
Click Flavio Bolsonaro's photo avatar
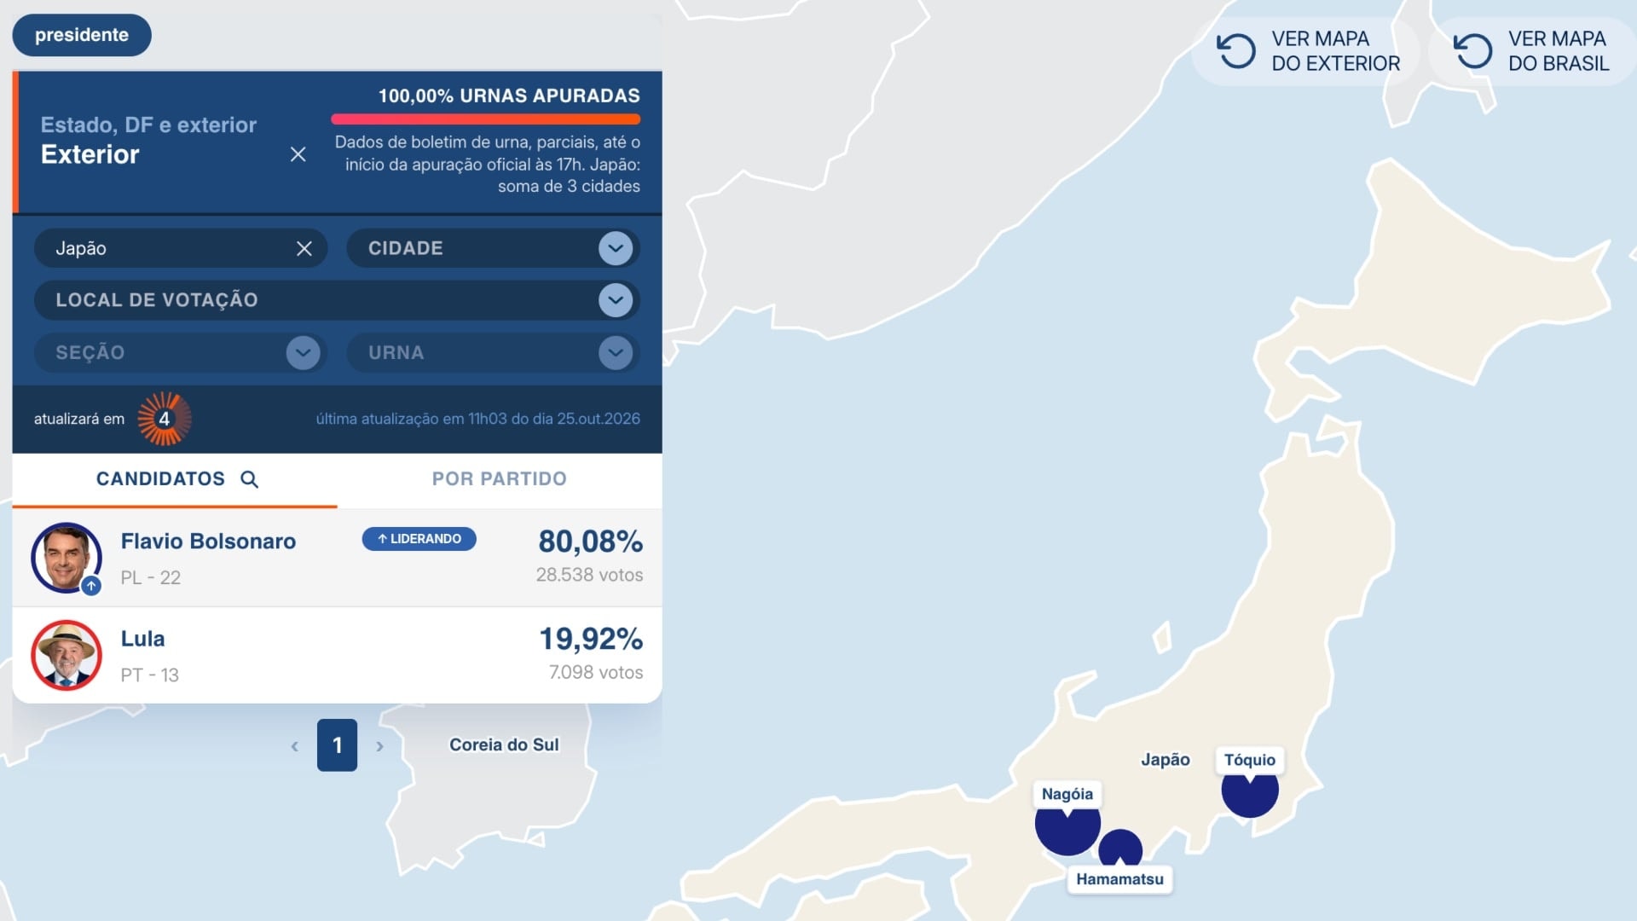[x=67, y=558]
